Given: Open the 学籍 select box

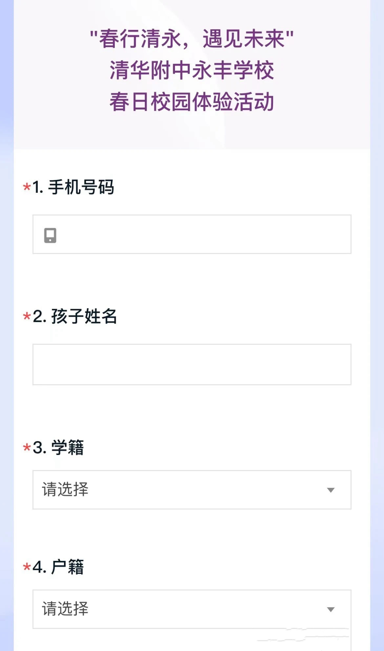Looking at the screenshot, I should [192, 490].
